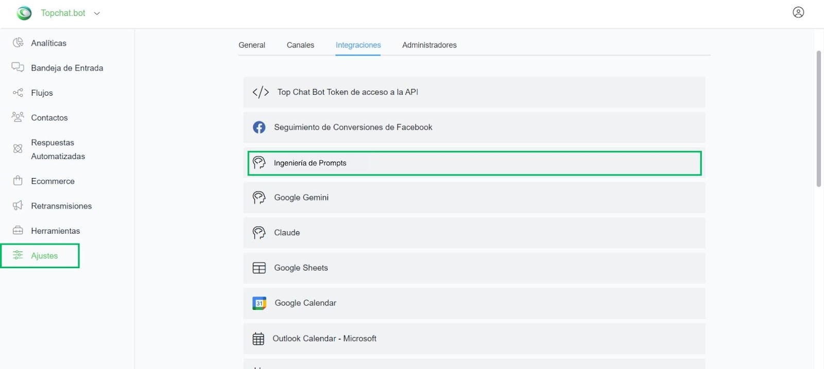Expand the Ingeniería de Prompts integration
This screenshot has width=824, height=369.
474,163
